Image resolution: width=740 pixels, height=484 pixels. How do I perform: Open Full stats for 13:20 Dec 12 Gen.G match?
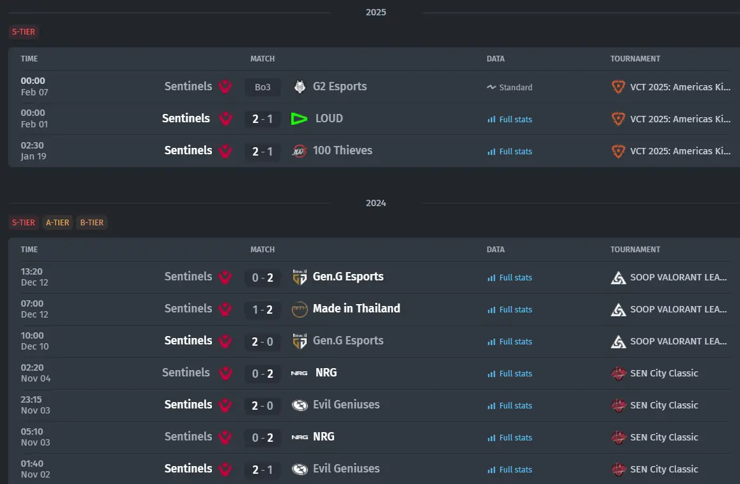(x=510, y=278)
